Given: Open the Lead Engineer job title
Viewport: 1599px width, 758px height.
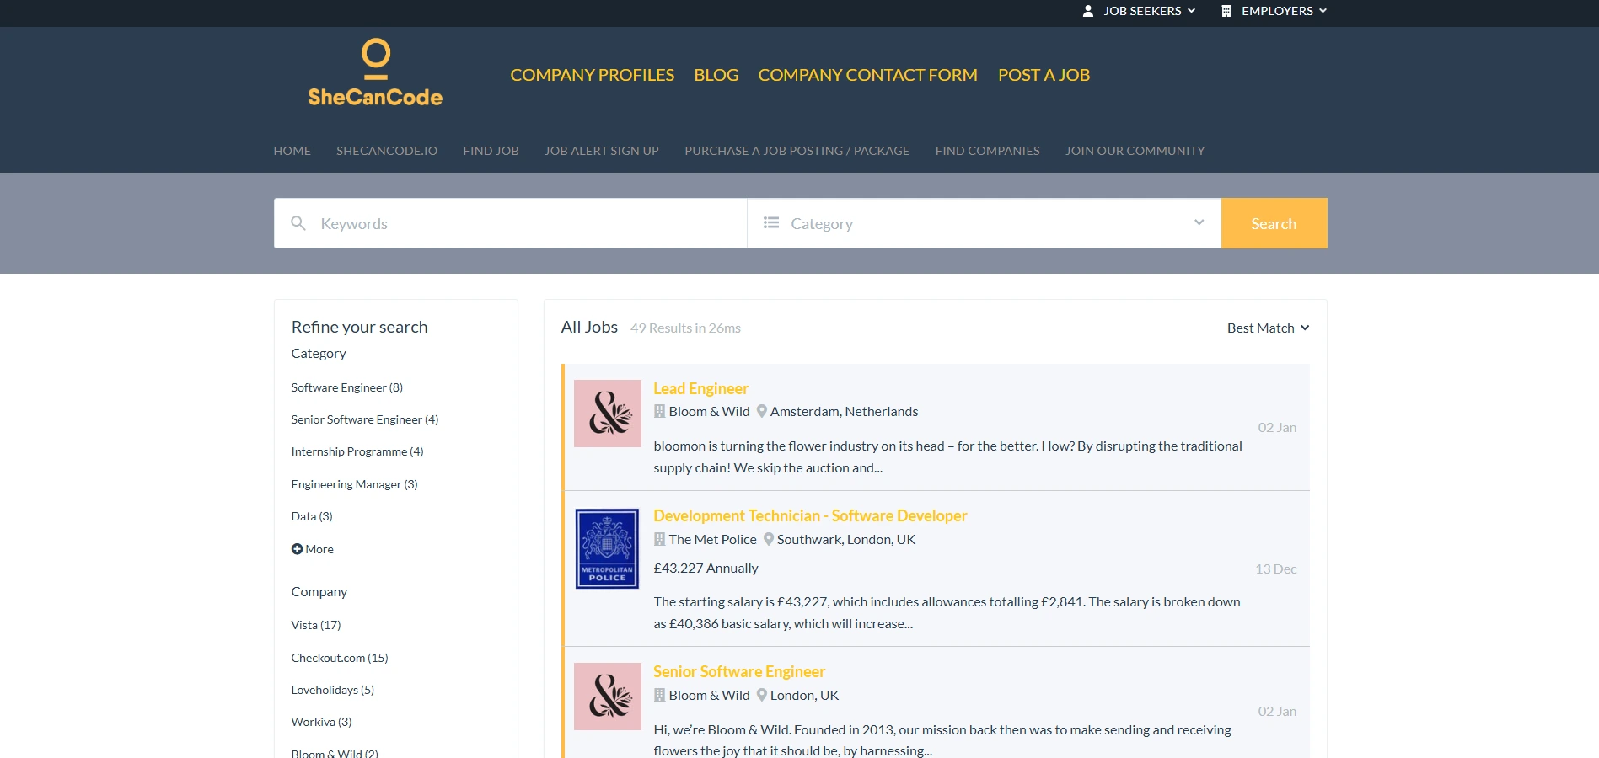Looking at the screenshot, I should coord(700,388).
